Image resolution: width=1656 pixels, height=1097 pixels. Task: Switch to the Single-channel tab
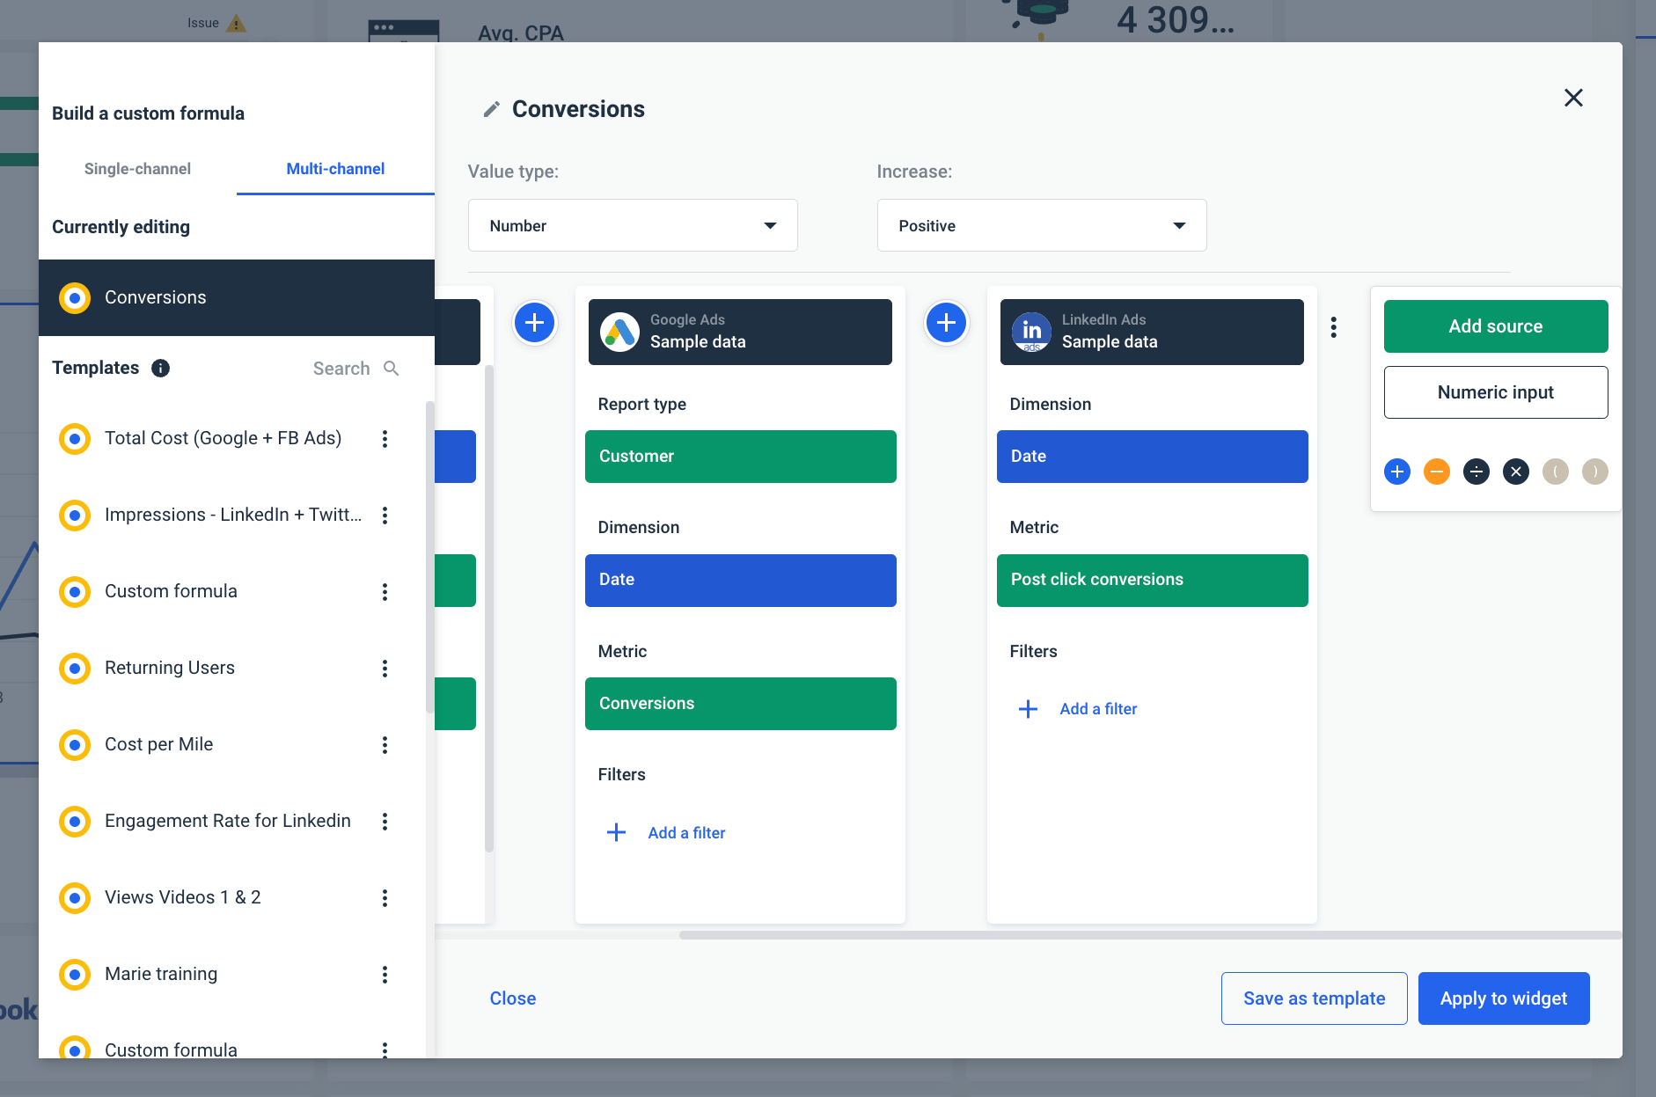coord(137,169)
